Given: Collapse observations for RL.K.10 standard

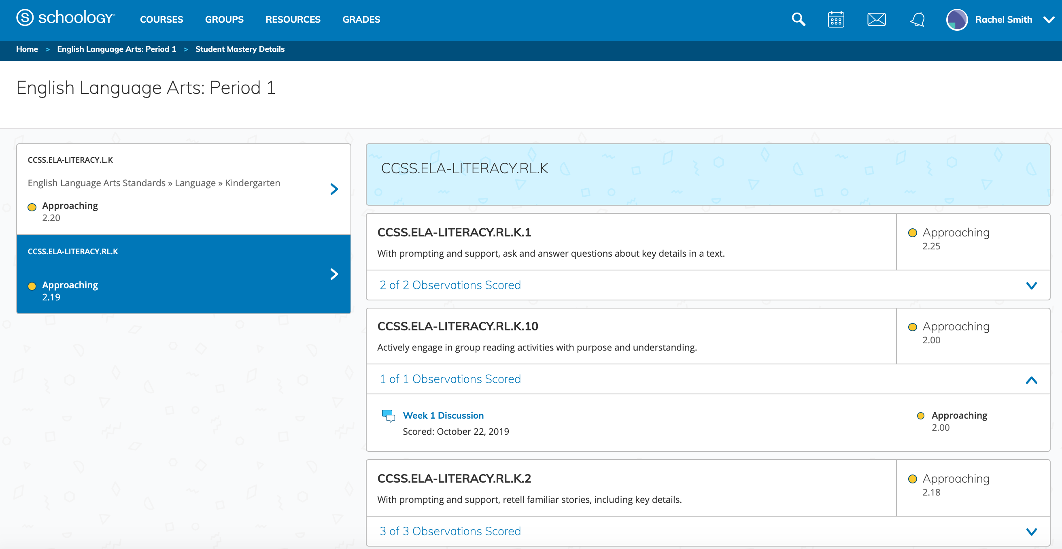Looking at the screenshot, I should (x=1031, y=380).
